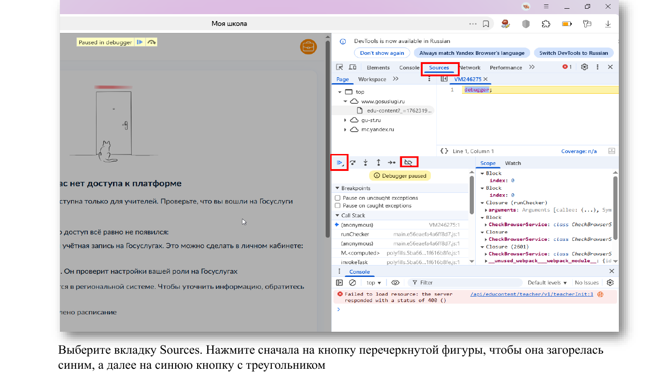Switch to the Performance tab
Viewport: 671px width, 377px height.
point(506,68)
